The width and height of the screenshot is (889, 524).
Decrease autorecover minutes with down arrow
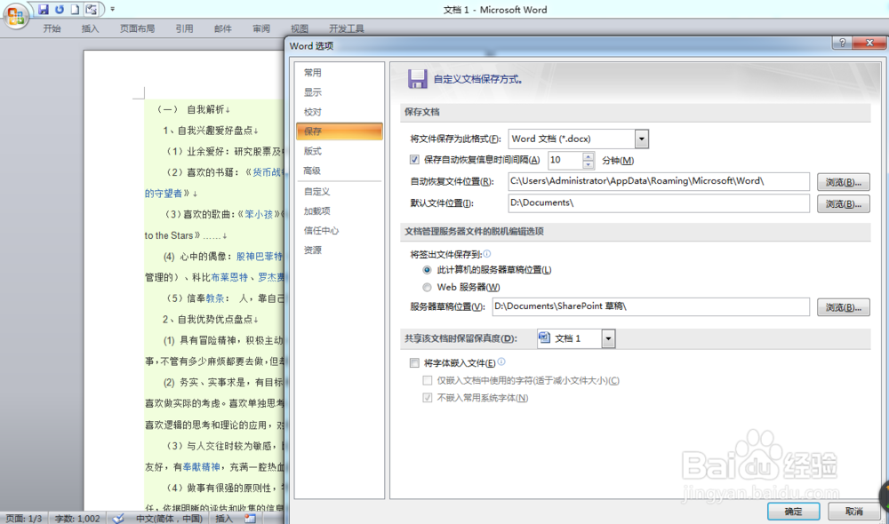coord(588,164)
